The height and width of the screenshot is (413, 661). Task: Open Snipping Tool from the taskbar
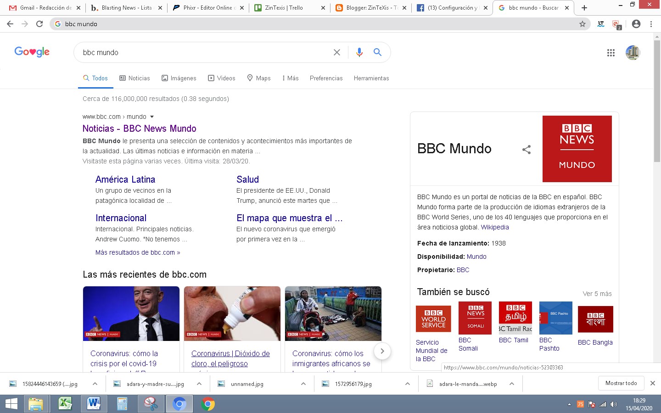(x=151, y=404)
